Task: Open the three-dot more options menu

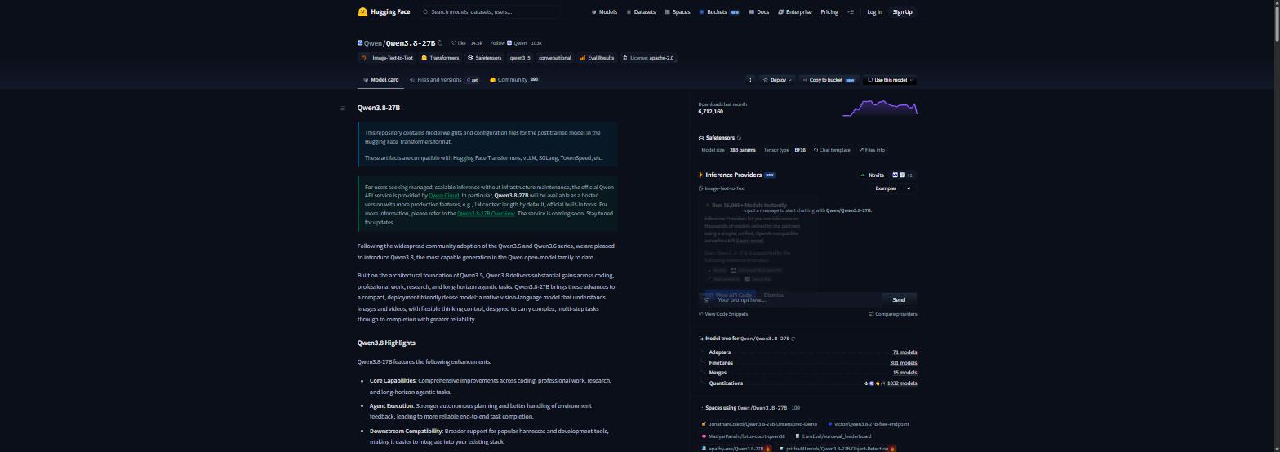Action: 750,80
